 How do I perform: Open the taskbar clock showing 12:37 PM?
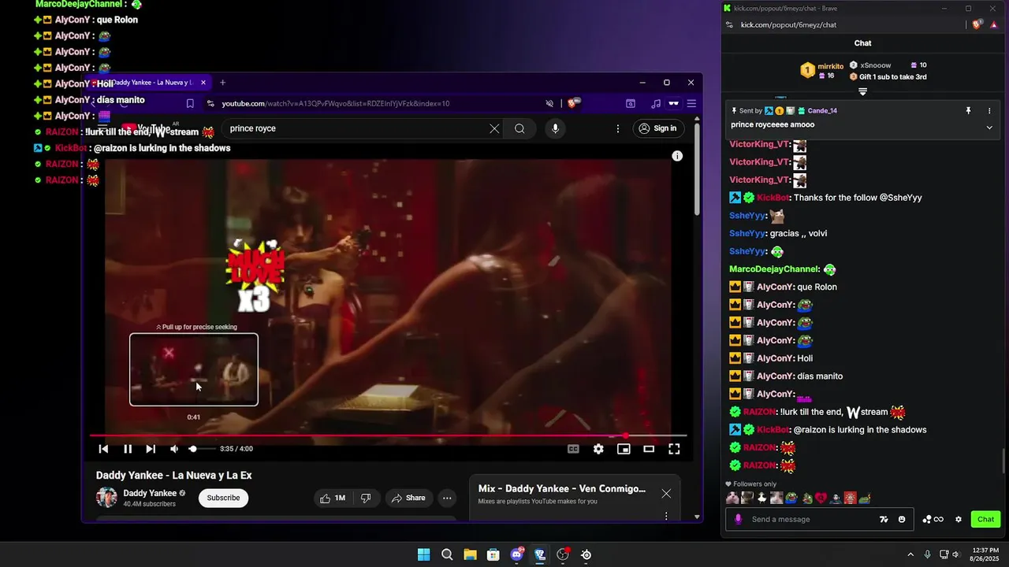(x=985, y=554)
